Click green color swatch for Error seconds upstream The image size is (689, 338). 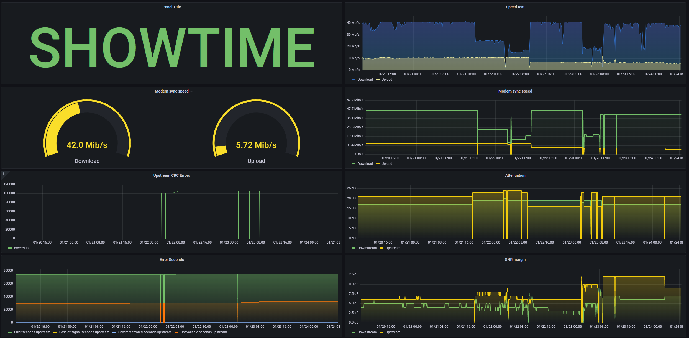point(10,332)
